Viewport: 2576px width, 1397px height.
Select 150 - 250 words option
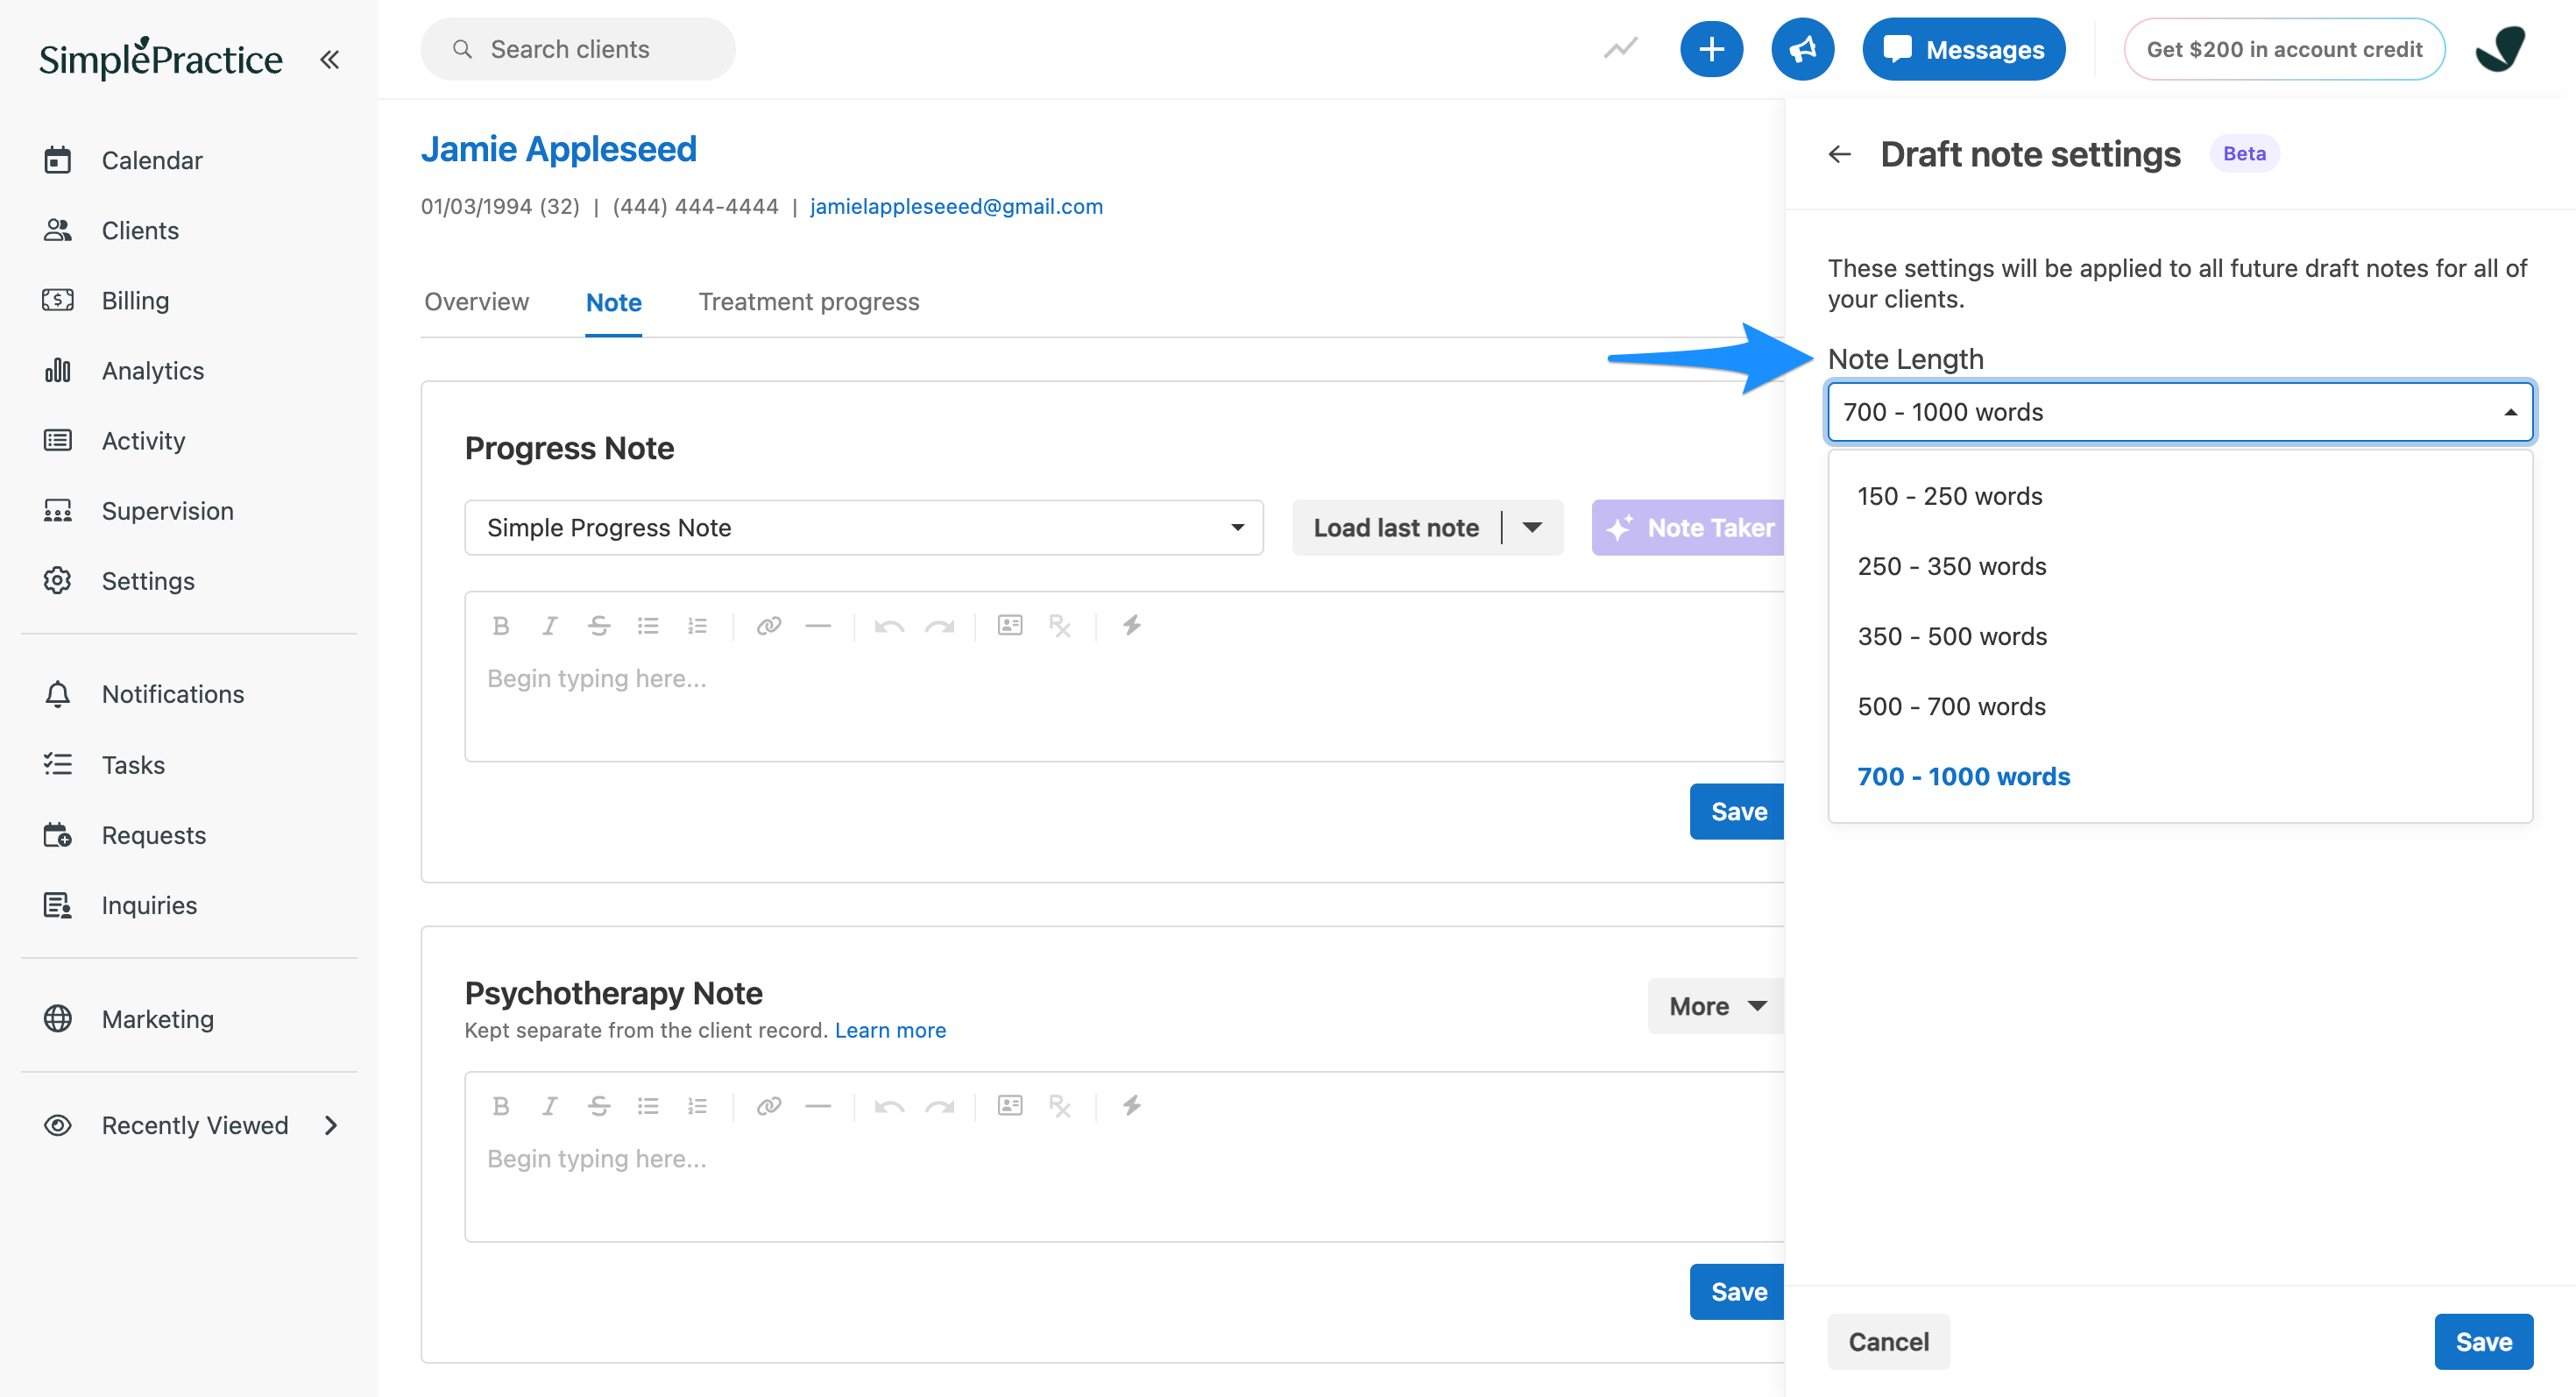coord(2180,496)
